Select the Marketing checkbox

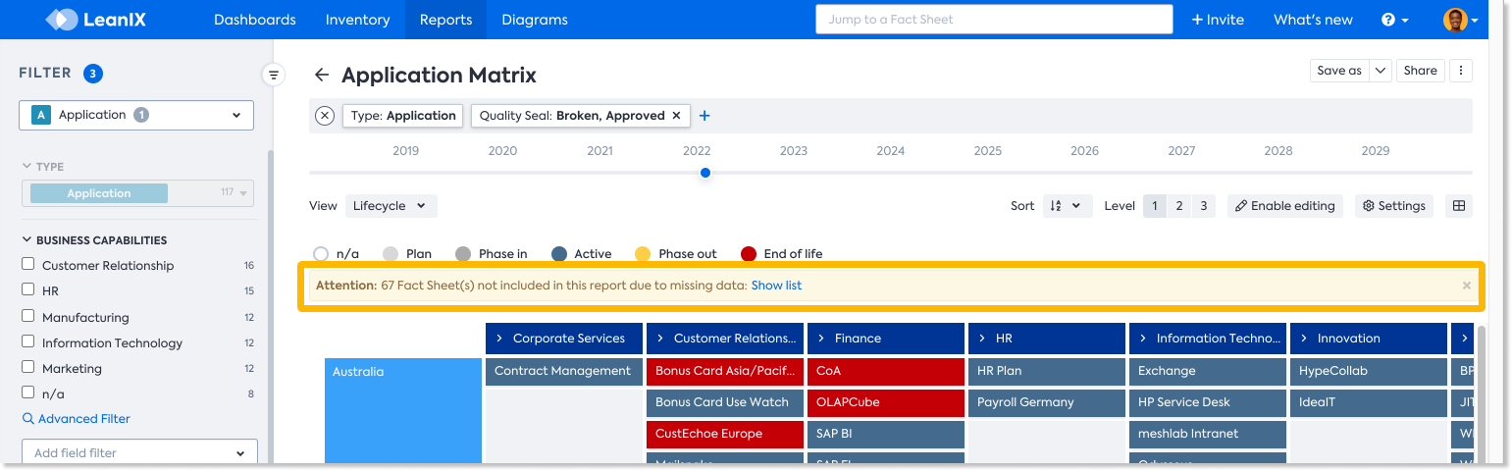click(x=28, y=368)
